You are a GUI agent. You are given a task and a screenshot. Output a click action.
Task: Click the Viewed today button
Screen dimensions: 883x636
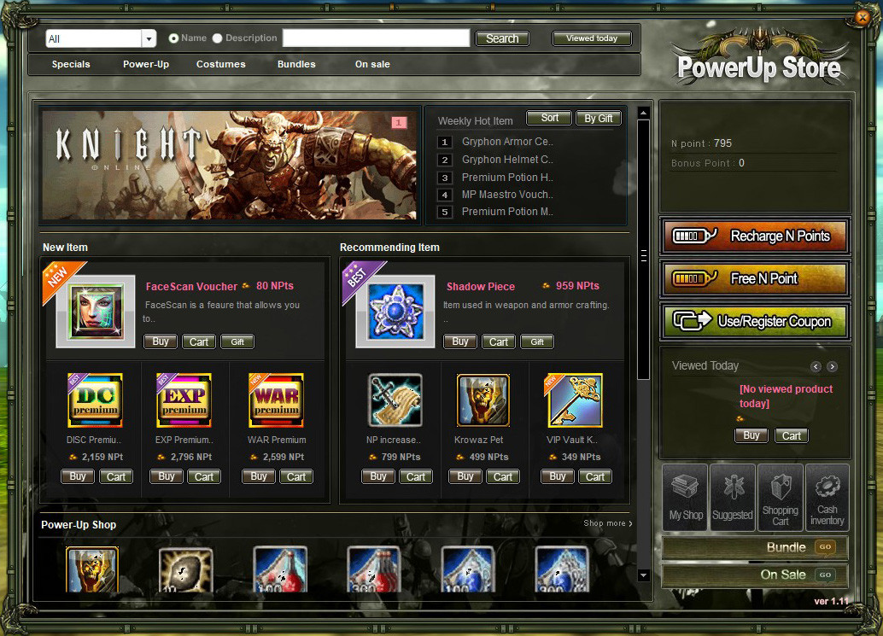click(x=592, y=38)
